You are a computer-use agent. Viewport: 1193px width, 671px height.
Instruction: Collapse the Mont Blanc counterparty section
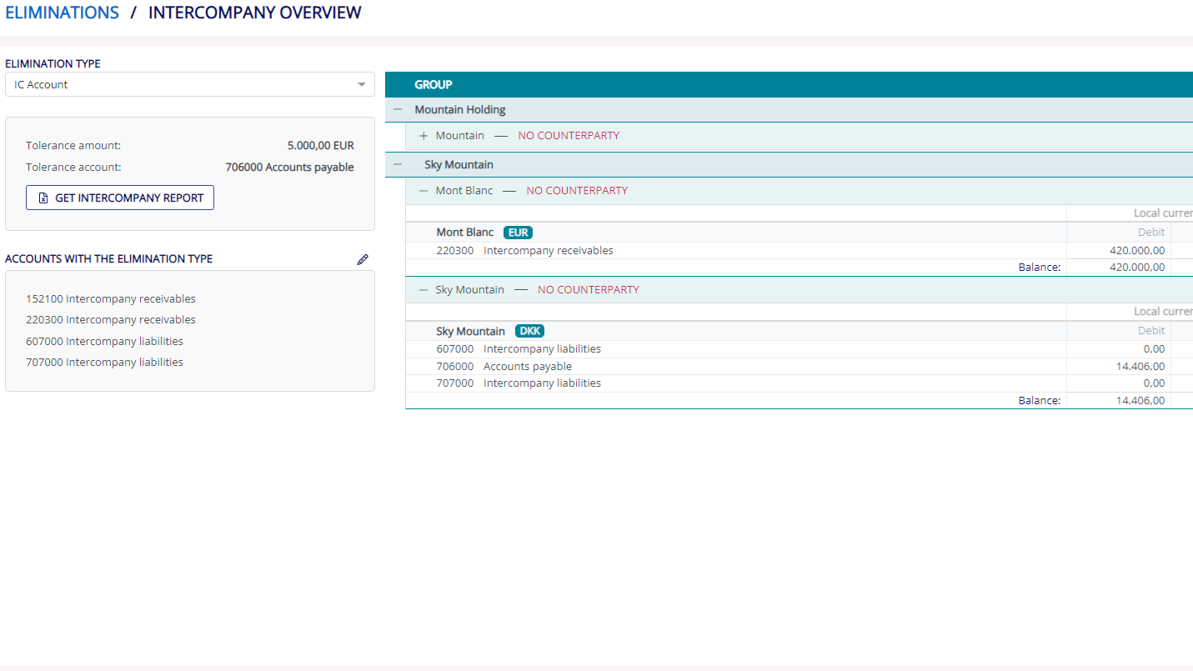424,191
